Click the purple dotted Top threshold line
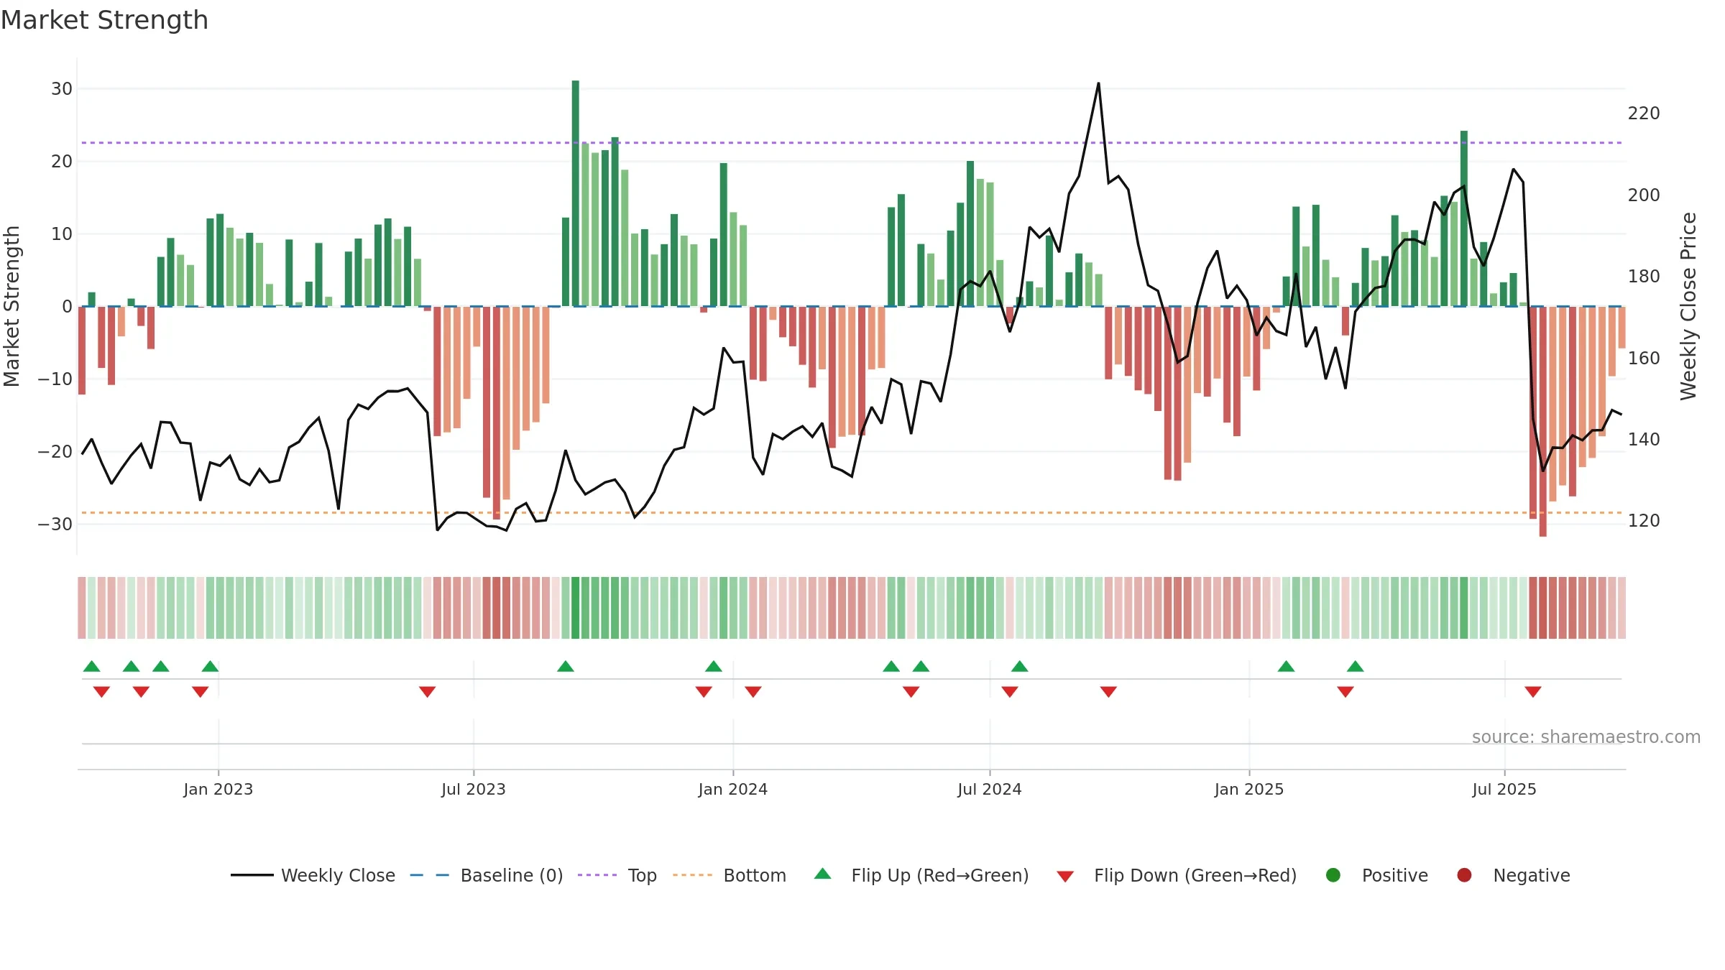 pos(852,143)
